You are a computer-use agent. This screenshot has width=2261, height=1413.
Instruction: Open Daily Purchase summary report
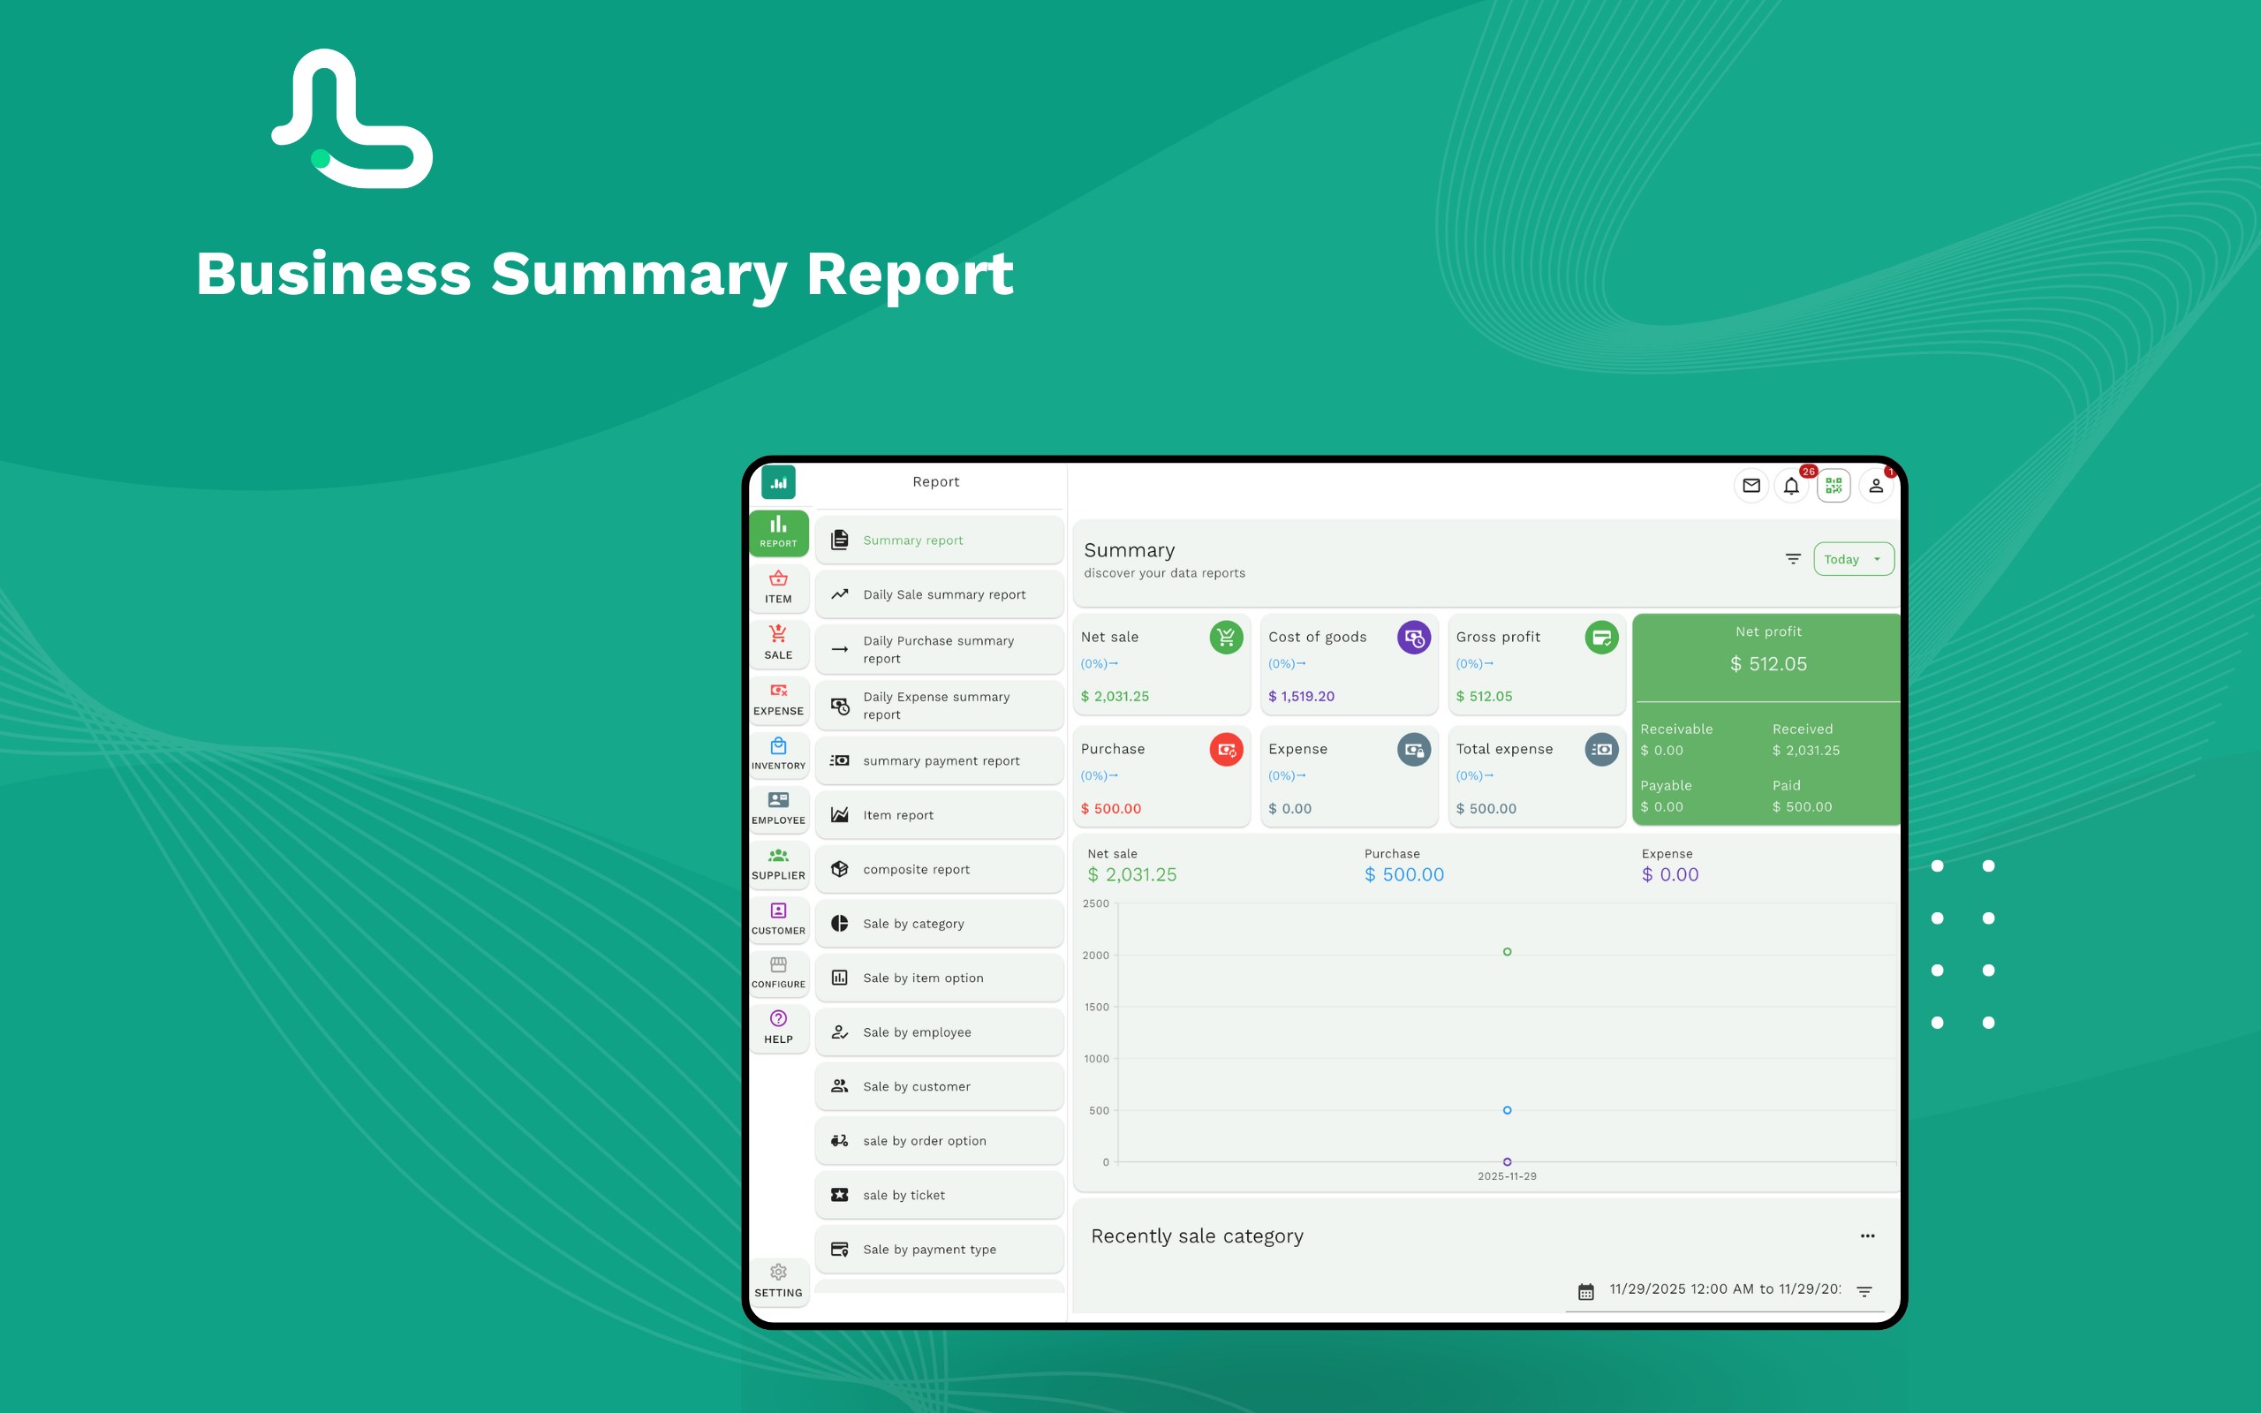pyautogui.click(x=939, y=649)
